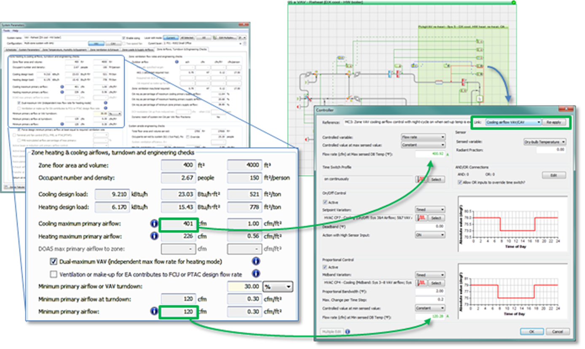Toggle Active checkbox under Proportional Control
This screenshot has height=349, width=585.
[325, 267]
